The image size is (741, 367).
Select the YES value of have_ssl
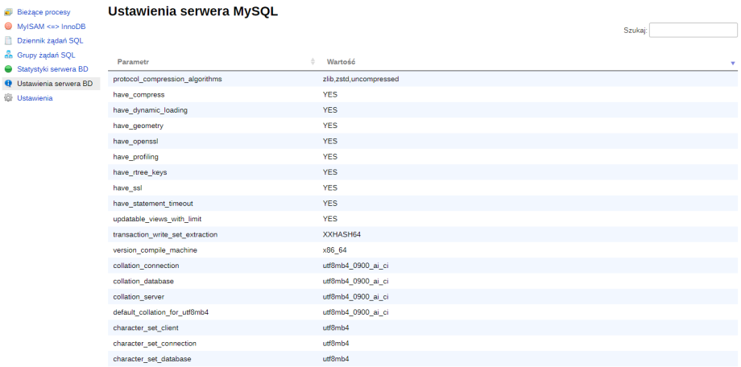(330, 188)
